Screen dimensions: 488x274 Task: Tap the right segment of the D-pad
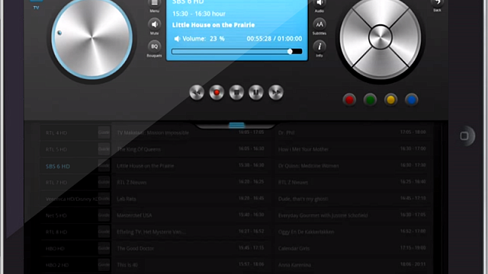(x=406, y=37)
